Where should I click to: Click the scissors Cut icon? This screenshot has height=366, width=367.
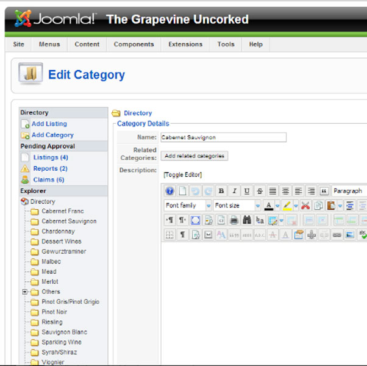[x=305, y=206]
